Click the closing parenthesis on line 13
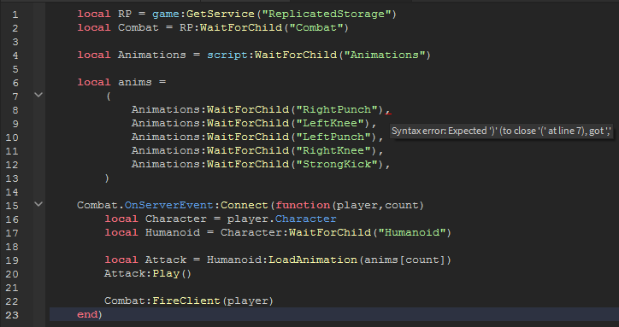Viewport: 619px width, 327px height. point(107,178)
